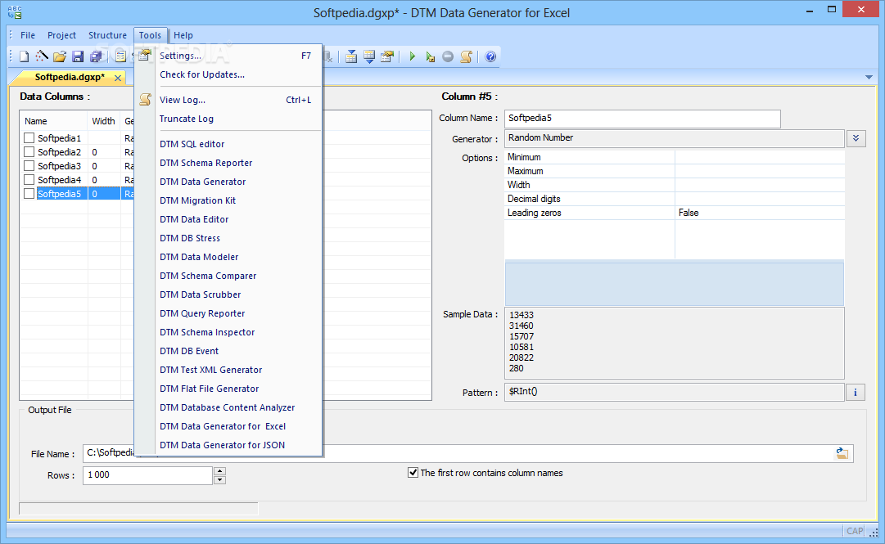Open settings from the toolbar properties icon
The height and width of the screenshot is (544, 885).
click(x=387, y=56)
